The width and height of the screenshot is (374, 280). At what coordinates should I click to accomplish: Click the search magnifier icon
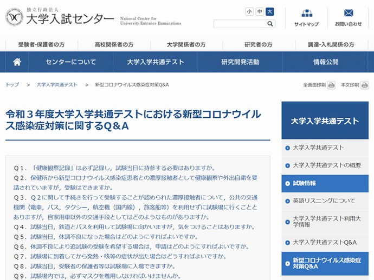tap(270, 24)
